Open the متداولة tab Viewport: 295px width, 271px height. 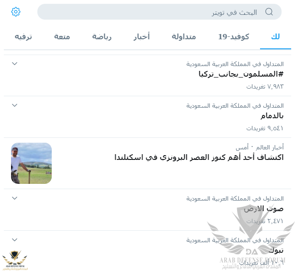[x=184, y=37]
